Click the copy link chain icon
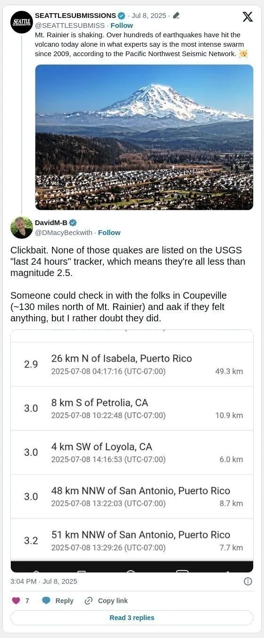 coord(88,601)
